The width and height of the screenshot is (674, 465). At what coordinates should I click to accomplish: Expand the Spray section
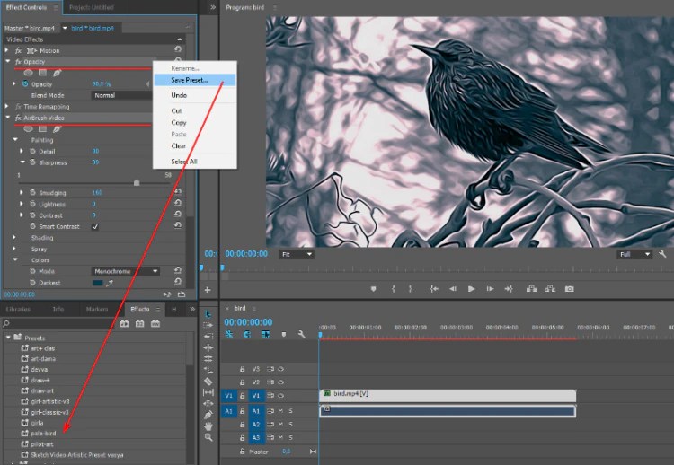14,248
